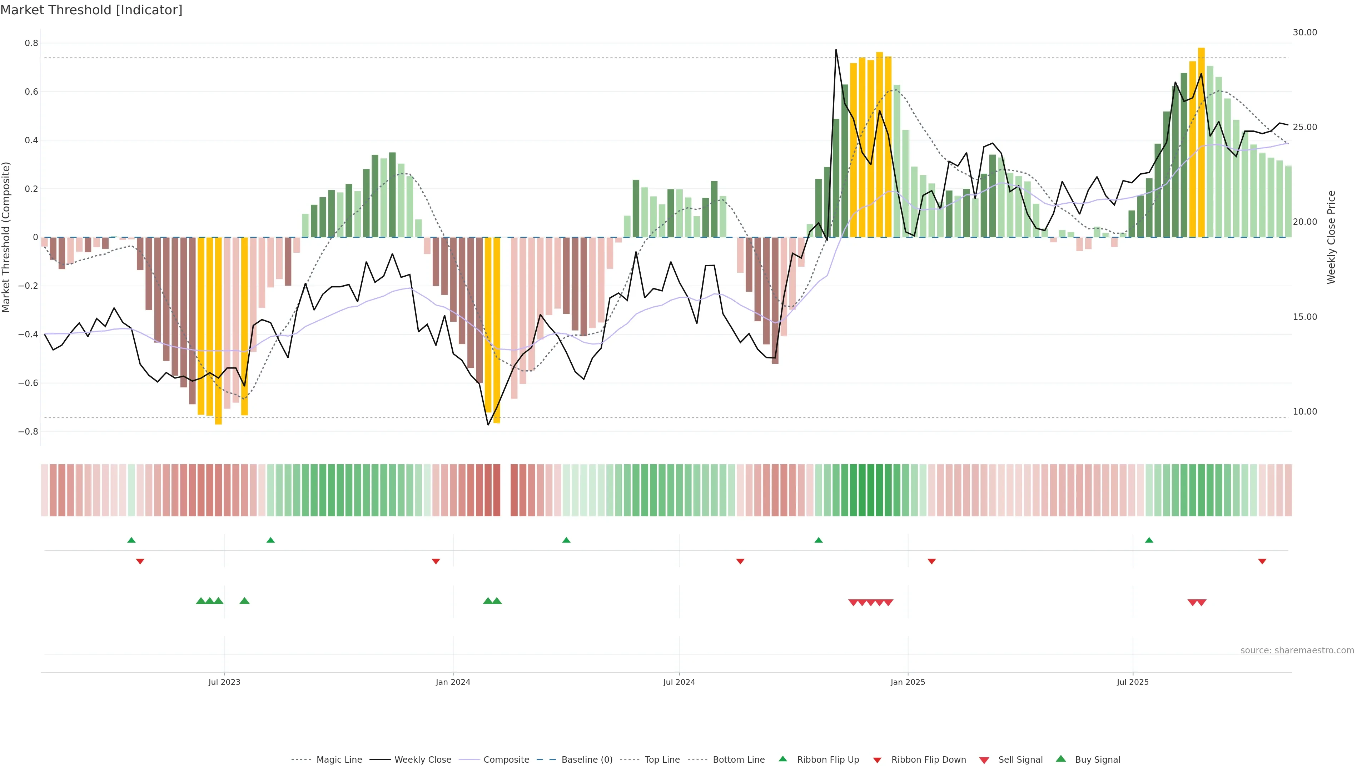This screenshot has width=1372, height=772.
Task: Click the Jan 2025 axis label
Action: tap(908, 682)
